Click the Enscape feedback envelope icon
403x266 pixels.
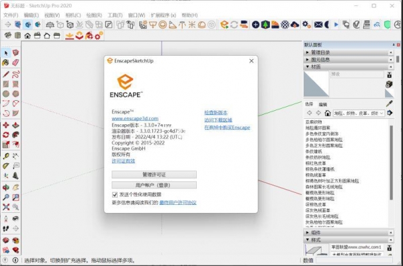click(x=318, y=25)
